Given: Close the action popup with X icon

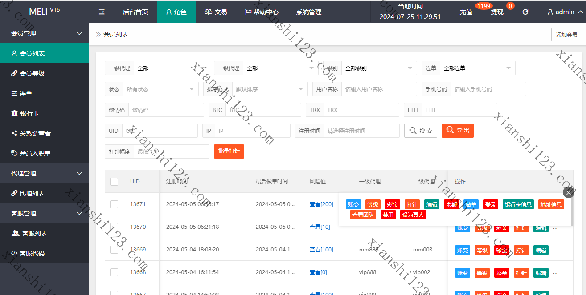Looking at the screenshot, I should tap(568, 192).
